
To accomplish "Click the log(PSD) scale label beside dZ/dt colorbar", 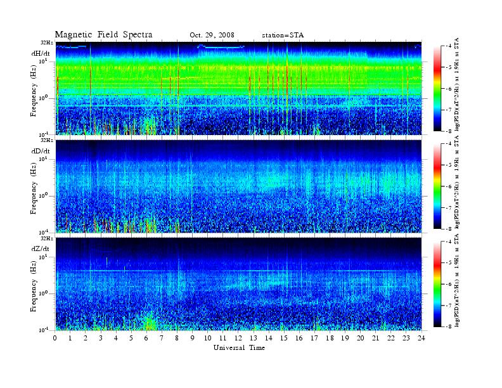I will tap(457, 280).
